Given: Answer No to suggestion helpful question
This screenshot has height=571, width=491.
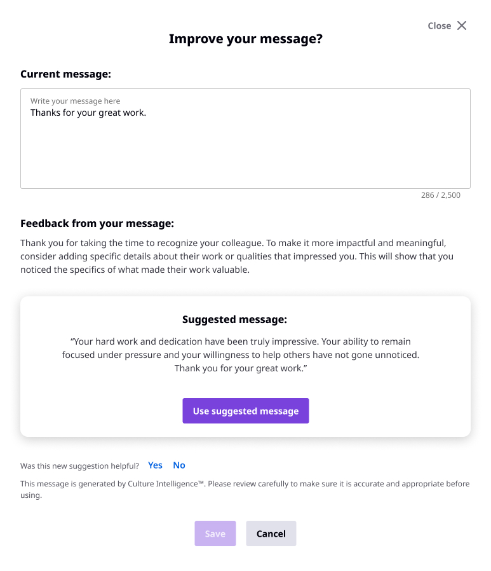Looking at the screenshot, I should point(179,465).
